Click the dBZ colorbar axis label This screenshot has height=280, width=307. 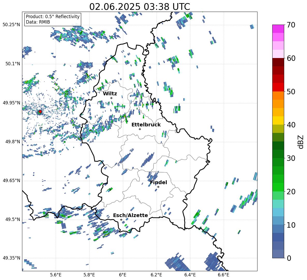(x=301, y=142)
